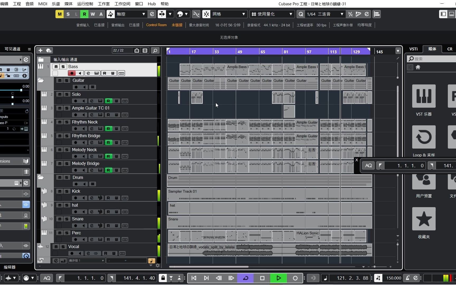Open the arranger chain dropdown 编排链 1
456x285 pixels.
[86, 260]
